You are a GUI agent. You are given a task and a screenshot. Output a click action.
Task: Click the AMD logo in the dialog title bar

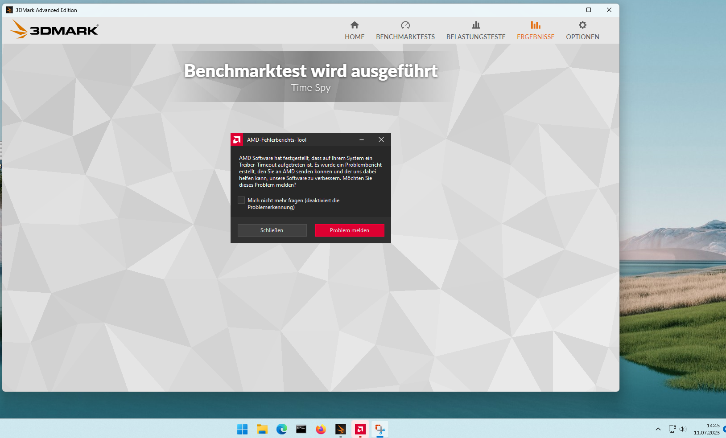point(237,140)
